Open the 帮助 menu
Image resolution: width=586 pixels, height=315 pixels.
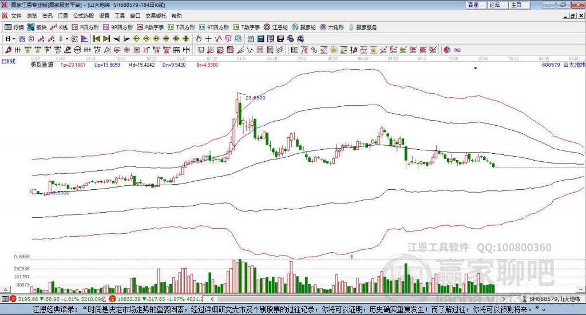click(x=176, y=15)
